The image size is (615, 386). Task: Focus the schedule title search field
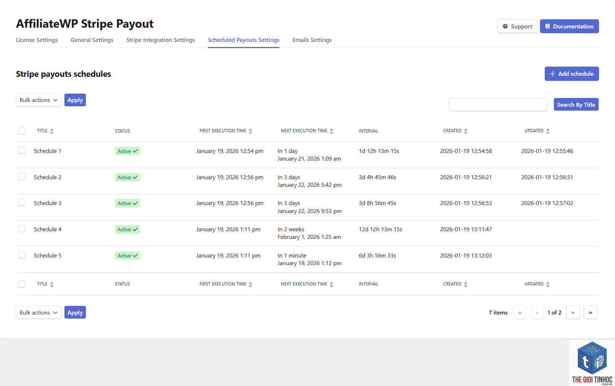click(498, 105)
